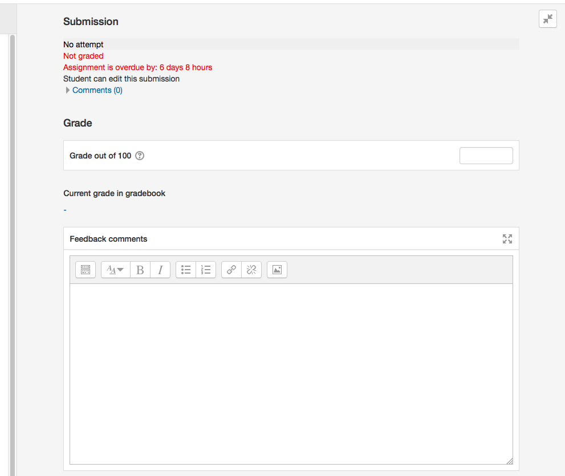Click the 'Submission' heading
Image resolution: width=565 pixels, height=476 pixels.
(x=91, y=22)
